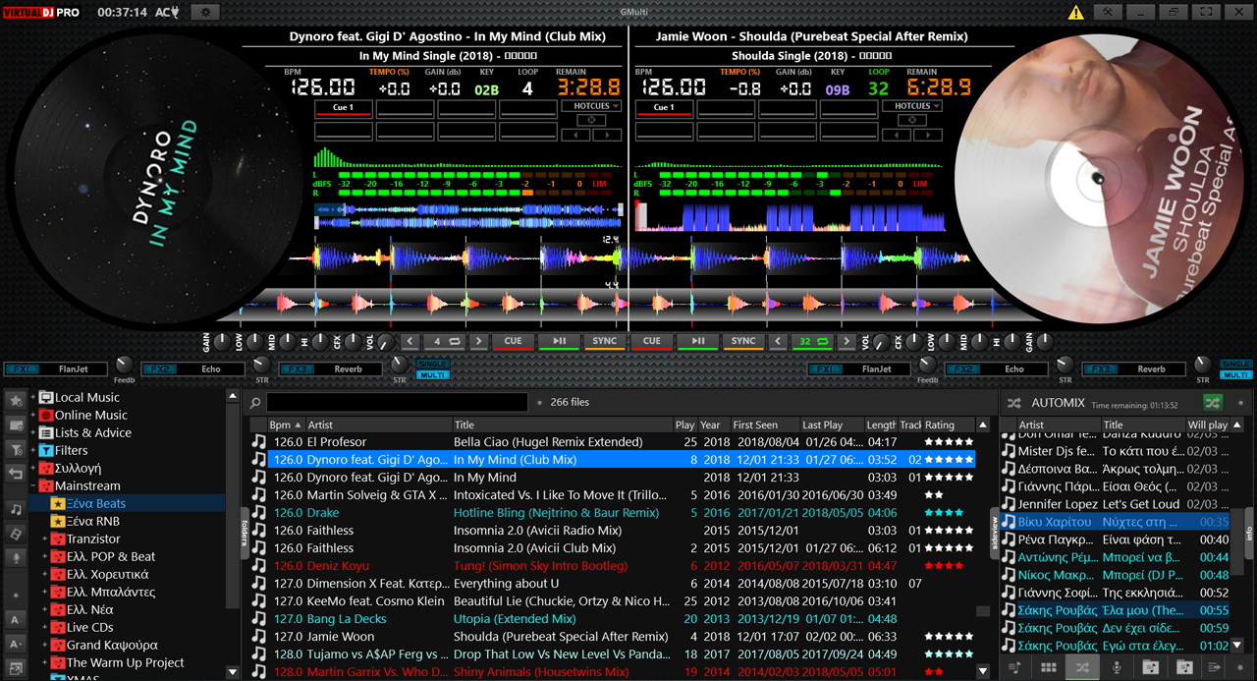Click the left deck Cue 1 hotcue

pos(344,108)
